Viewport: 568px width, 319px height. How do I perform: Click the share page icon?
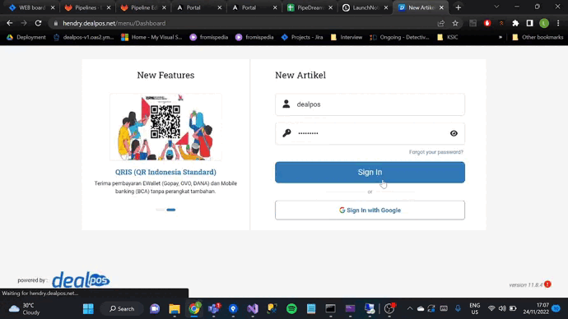(x=441, y=23)
